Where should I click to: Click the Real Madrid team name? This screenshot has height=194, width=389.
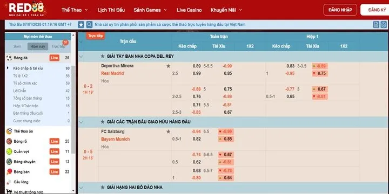(x=112, y=73)
